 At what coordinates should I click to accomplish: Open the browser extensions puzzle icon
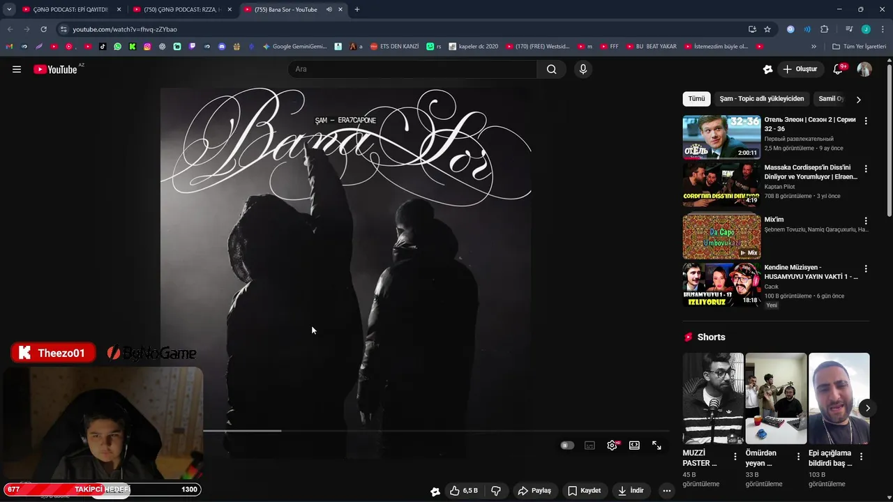(824, 29)
